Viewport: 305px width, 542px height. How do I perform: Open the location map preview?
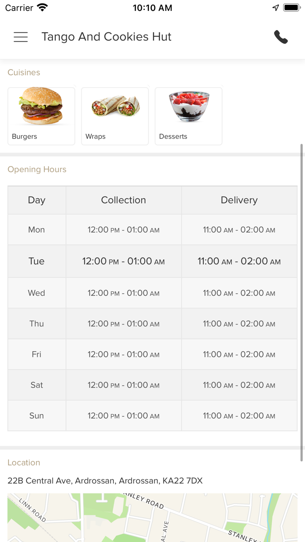[x=152, y=518]
